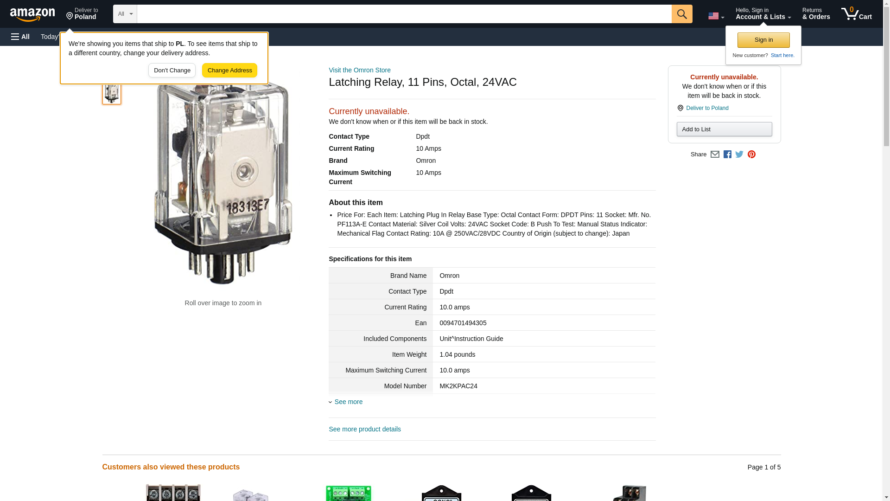This screenshot has width=890, height=501.
Task: Click into the Amazon search field
Action: (x=404, y=14)
